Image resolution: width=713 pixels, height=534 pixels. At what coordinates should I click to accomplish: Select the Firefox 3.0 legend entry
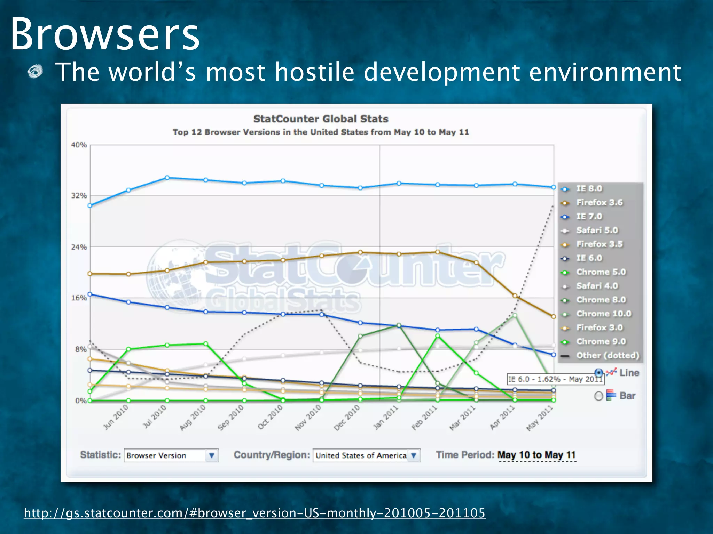pos(599,327)
